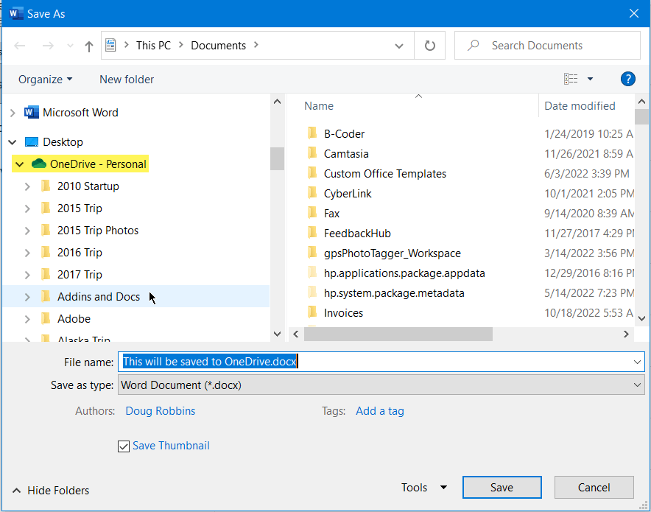This screenshot has width=651, height=512.
Task: Click the Forward navigation arrow
Action: 48,46
